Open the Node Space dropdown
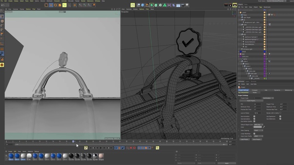The height and width of the screenshot is (165, 294). click(x=277, y=1)
